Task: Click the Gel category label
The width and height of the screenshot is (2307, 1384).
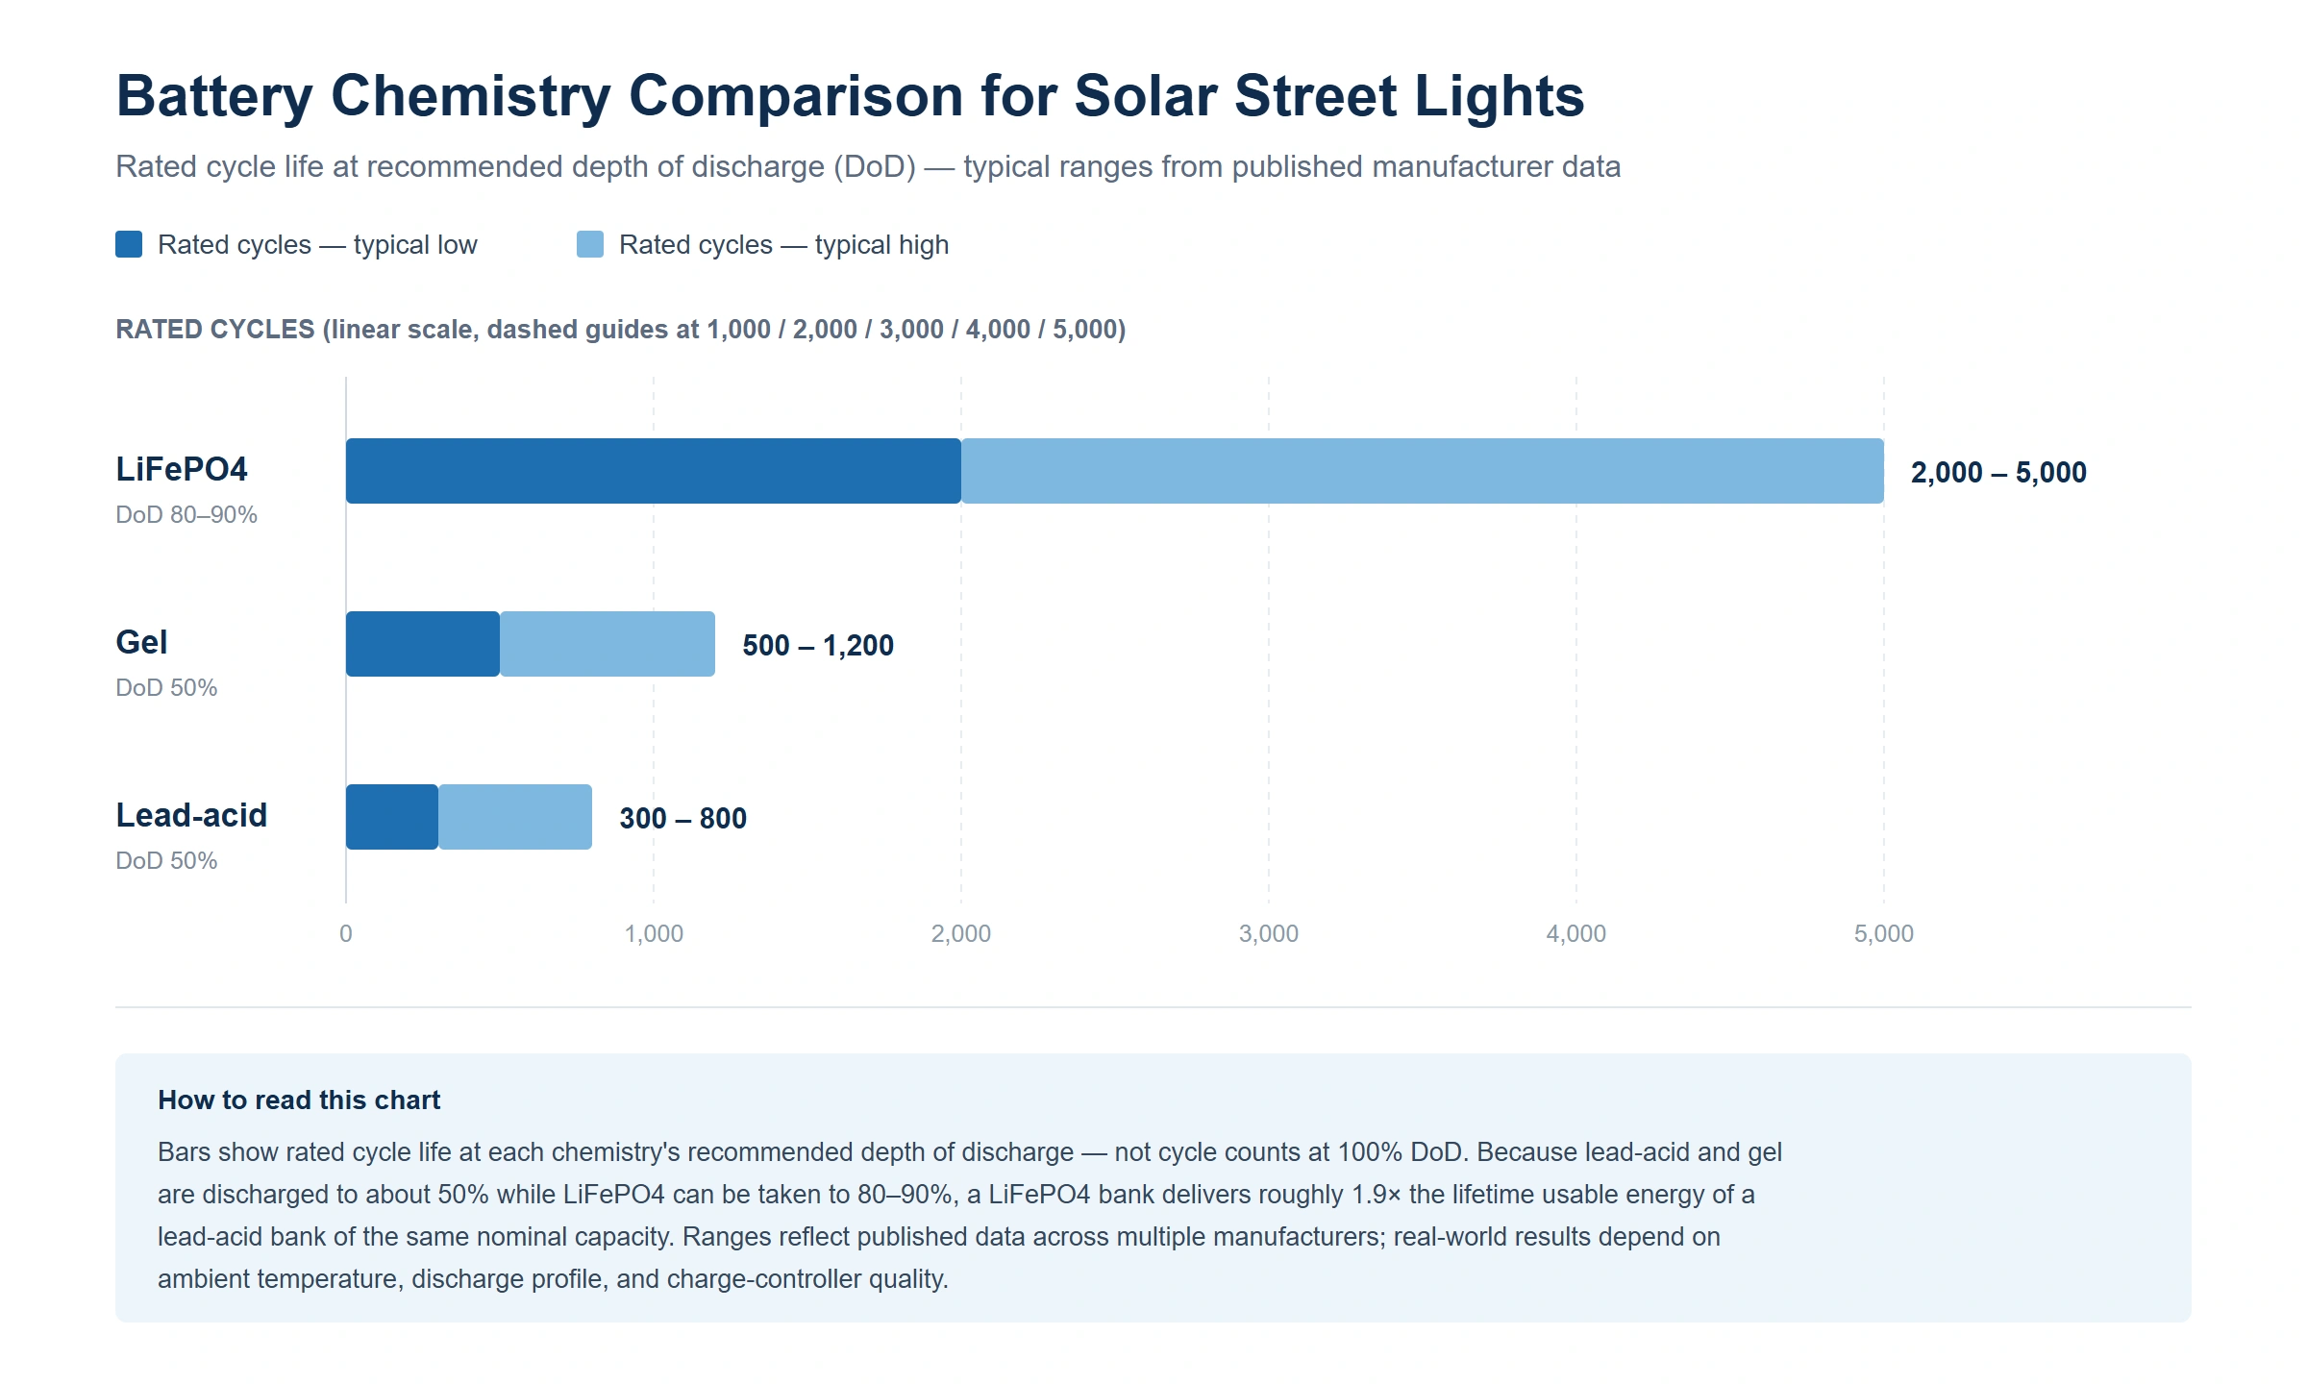Action: click(141, 642)
